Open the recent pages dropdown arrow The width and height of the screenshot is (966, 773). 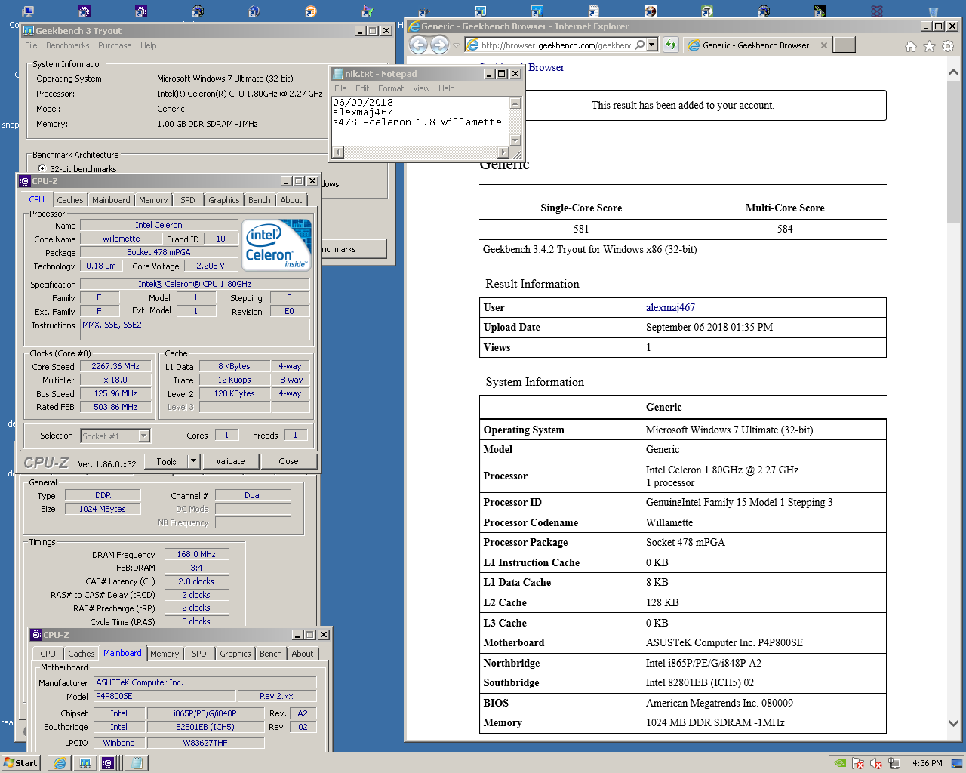click(x=456, y=45)
